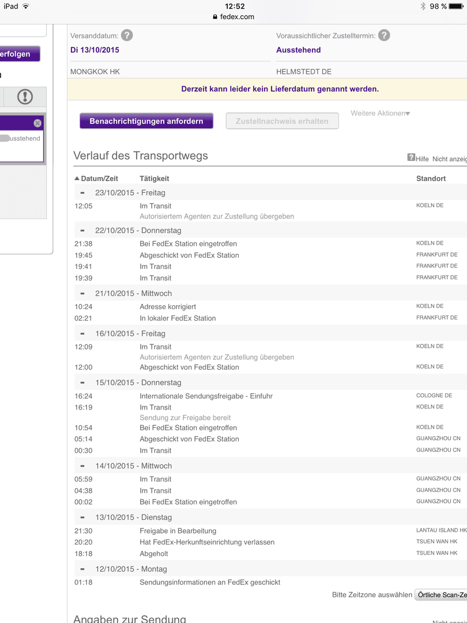This screenshot has width=467, height=623.
Task: Collapse the 14/10/2015 Mittwoch section
Action: [82, 466]
